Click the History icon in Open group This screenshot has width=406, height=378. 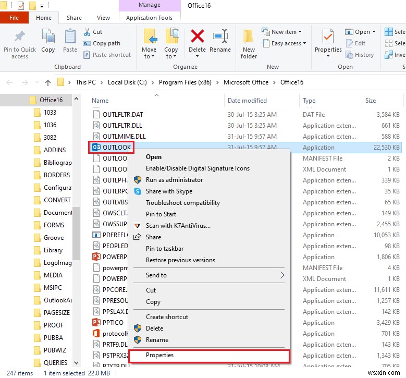(349, 55)
